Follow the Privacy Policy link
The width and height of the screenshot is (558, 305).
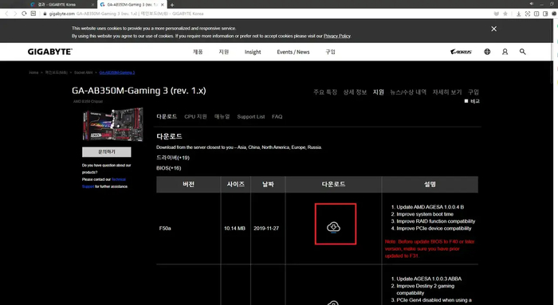click(x=337, y=36)
